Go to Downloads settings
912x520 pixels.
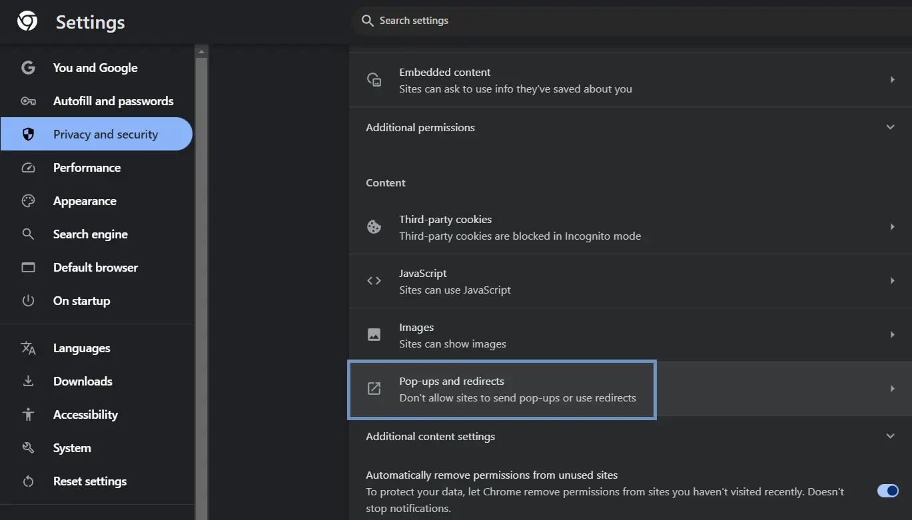tap(83, 382)
